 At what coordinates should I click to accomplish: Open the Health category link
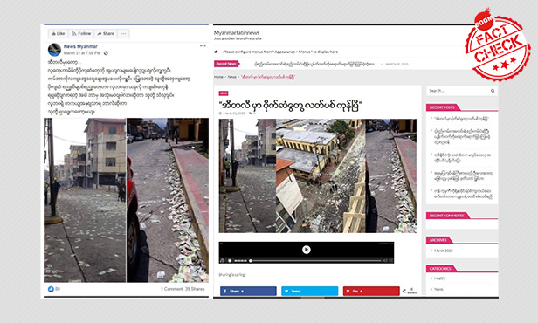439,278
